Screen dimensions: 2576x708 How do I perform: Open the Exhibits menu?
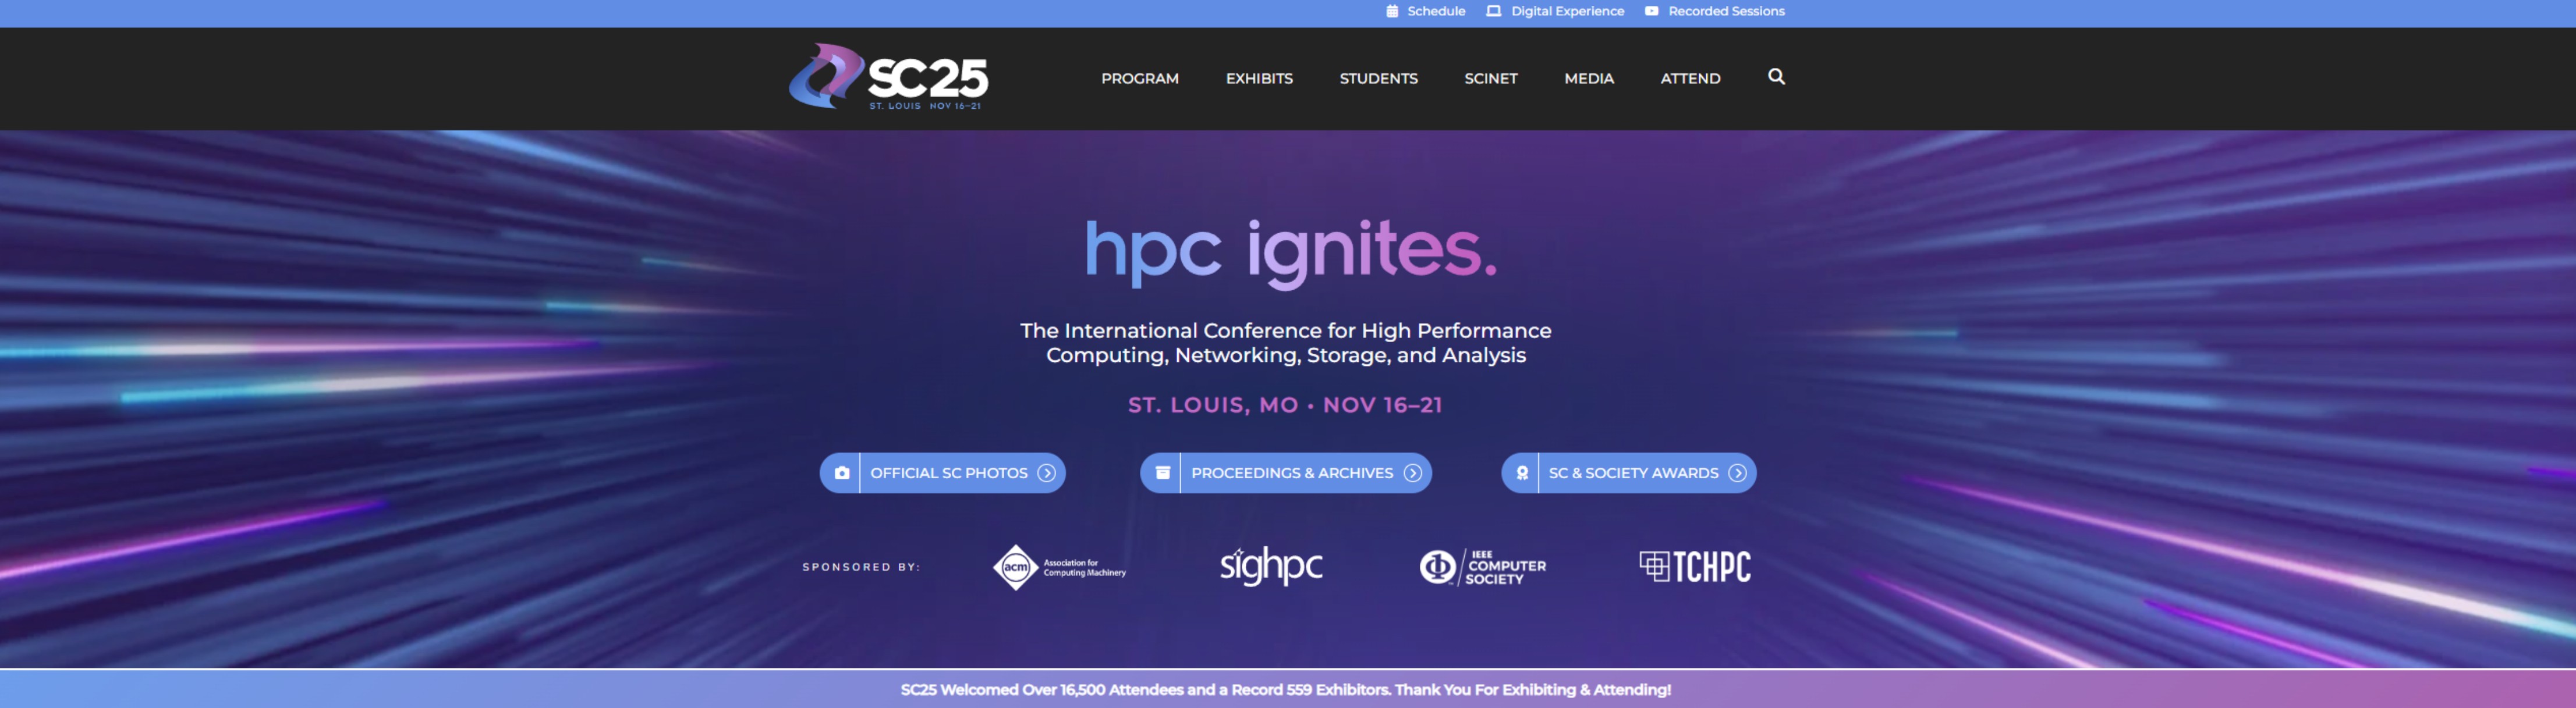coord(1259,78)
